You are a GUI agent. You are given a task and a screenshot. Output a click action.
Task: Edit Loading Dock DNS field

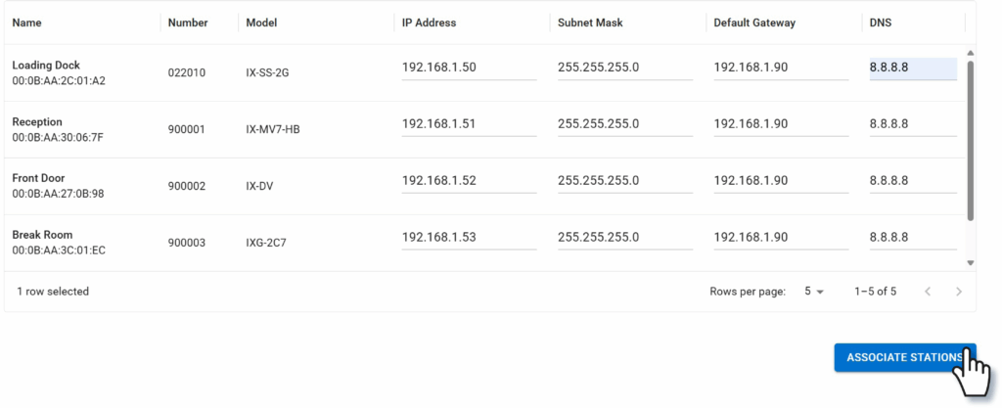[x=912, y=68]
